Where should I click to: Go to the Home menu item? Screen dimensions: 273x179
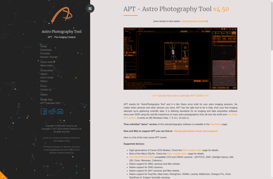43,46
